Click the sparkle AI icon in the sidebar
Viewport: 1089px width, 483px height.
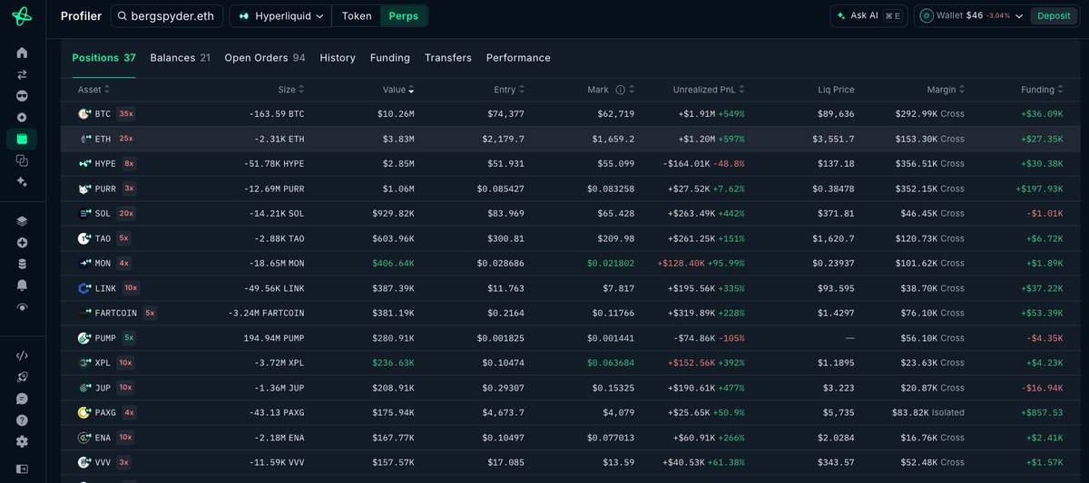tap(22, 181)
